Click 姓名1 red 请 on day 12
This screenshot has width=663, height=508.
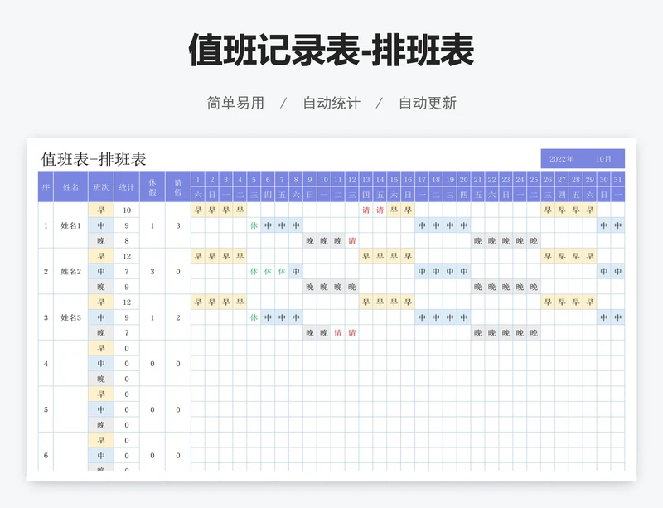(x=351, y=240)
